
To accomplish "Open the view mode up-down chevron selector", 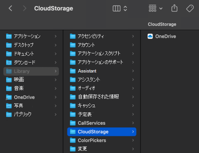I will point(125,8).
